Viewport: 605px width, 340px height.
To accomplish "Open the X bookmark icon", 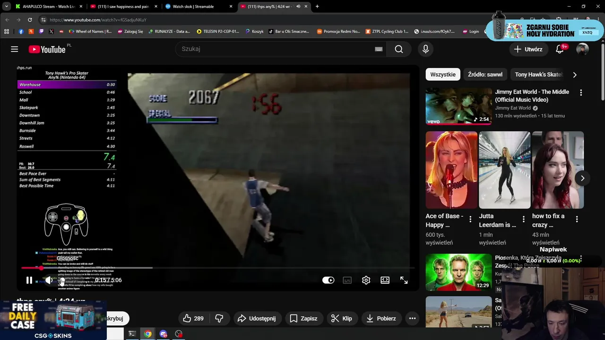I will 51,31.
